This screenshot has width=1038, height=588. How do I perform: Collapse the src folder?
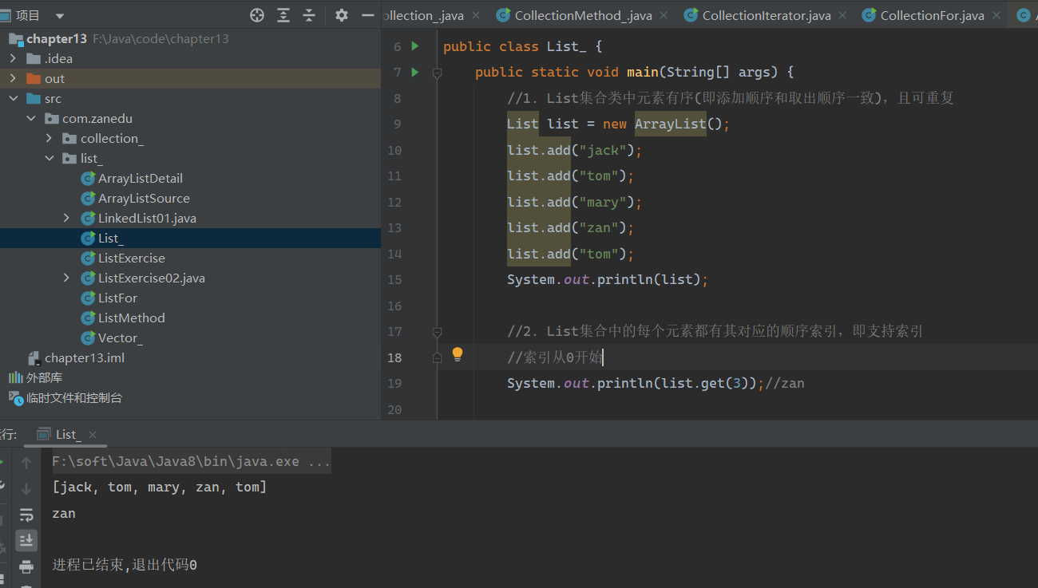pyautogui.click(x=13, y=98)
